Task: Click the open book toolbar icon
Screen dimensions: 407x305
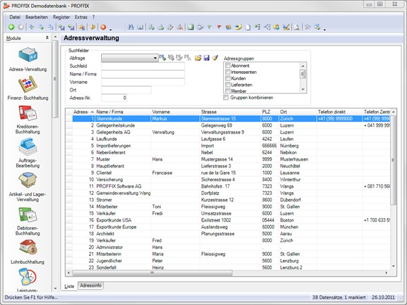Action: point(140,27)
